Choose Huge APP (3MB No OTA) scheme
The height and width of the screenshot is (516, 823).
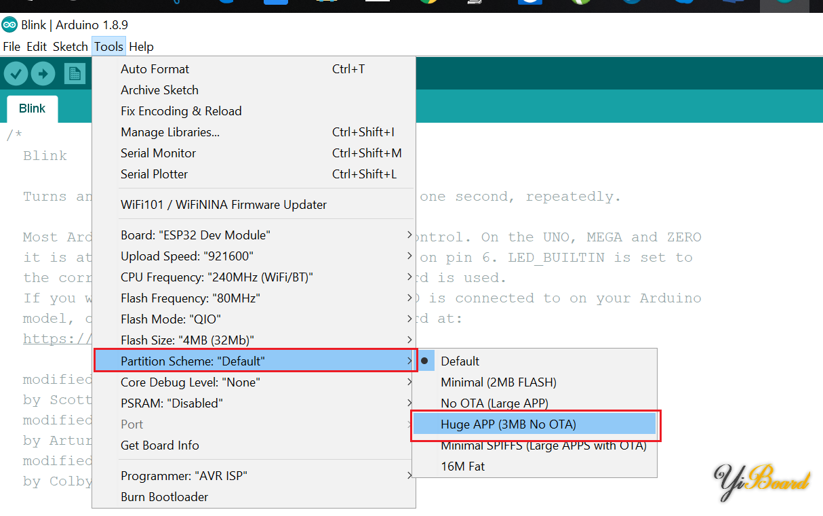(x=508, y=424)
